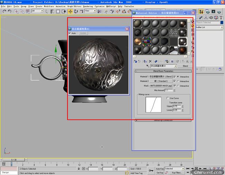Toggle the 3D Snaps icon

point(118,11)
